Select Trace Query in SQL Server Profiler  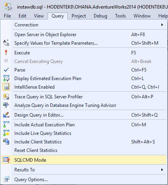84,97
